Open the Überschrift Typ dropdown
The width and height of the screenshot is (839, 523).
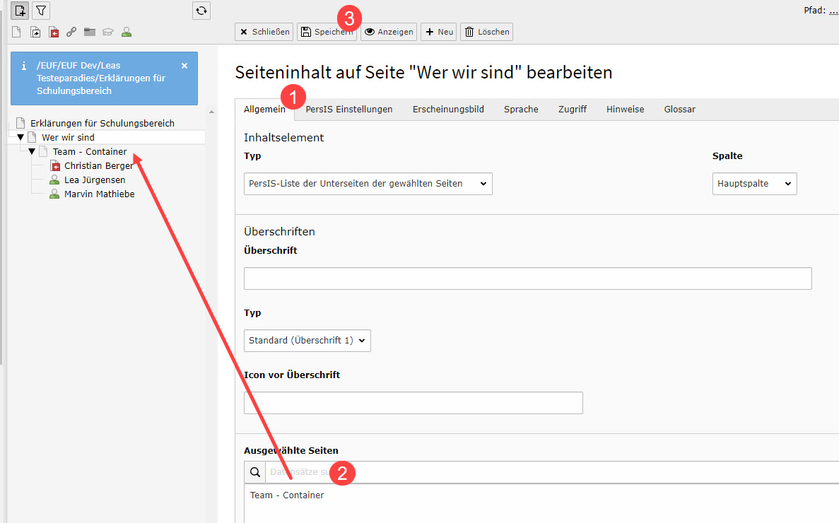pyautogui.click(x=307, y=341)
